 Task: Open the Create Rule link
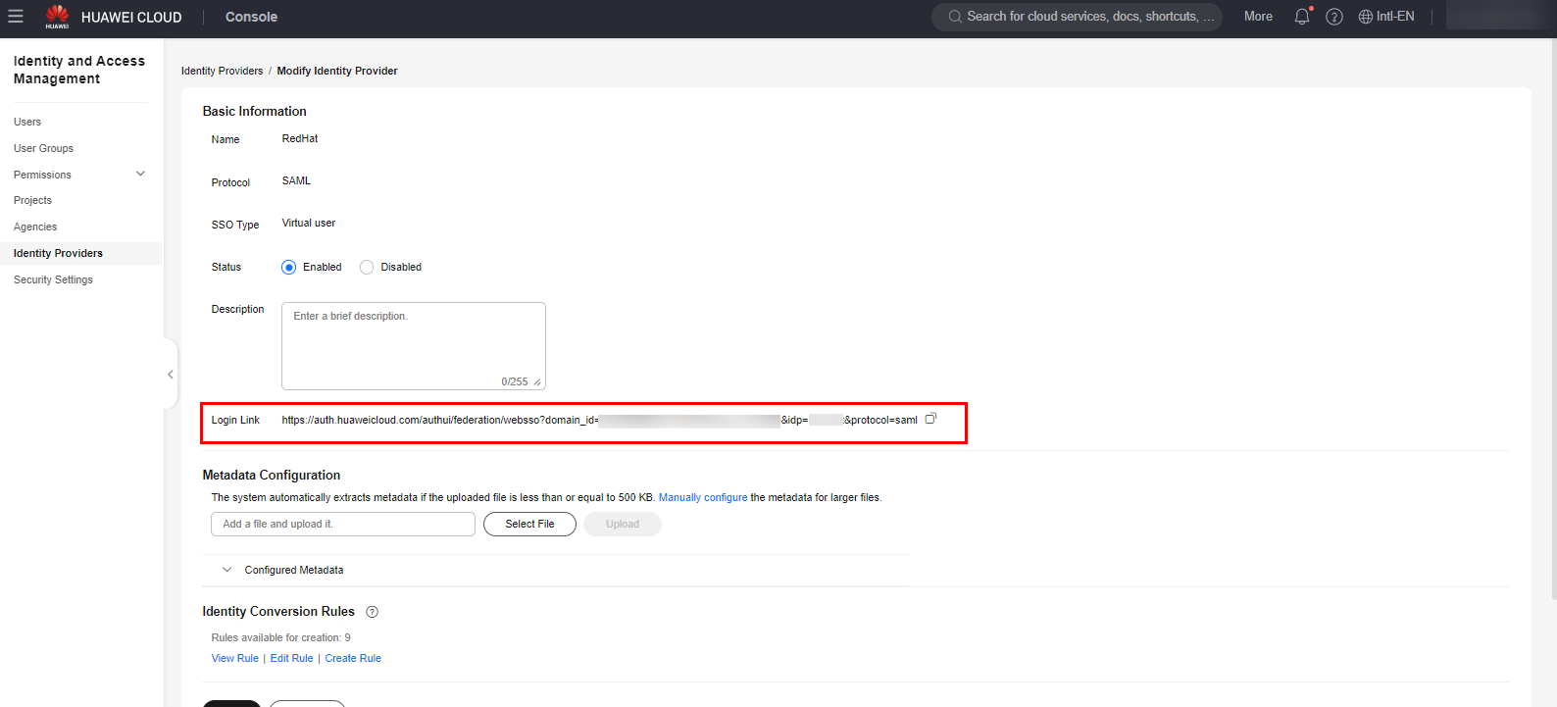tap(353, 658)
